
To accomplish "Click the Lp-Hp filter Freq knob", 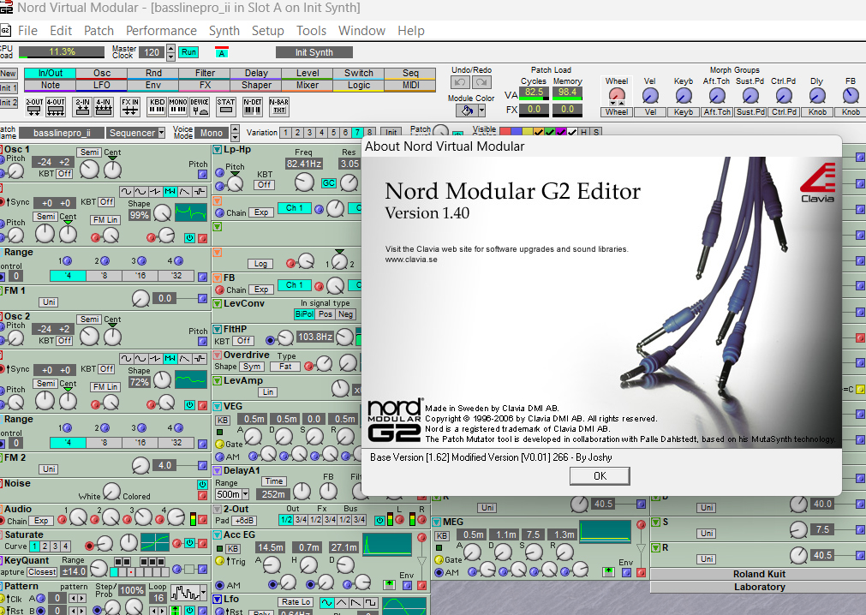I will coord(304,182).
